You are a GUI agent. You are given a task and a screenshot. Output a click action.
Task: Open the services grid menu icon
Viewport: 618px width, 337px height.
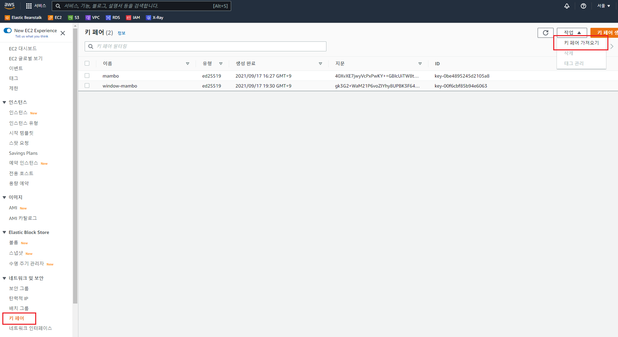click(29, 6)
